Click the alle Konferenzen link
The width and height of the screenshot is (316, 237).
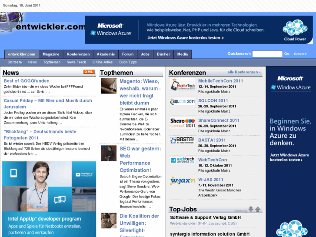click(x=244, y=72)
